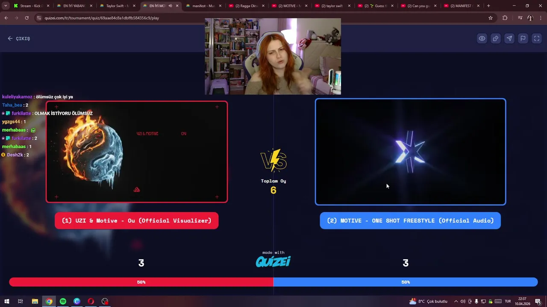The height and width of the screenshot is (307, 547).
Task: Open touch keyboard tray icon
Action: click(x=498, y=301)
